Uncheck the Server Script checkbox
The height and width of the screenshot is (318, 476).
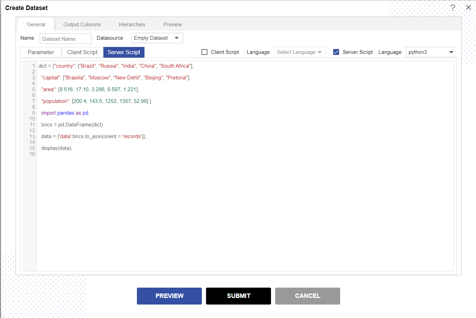point(336,52)
